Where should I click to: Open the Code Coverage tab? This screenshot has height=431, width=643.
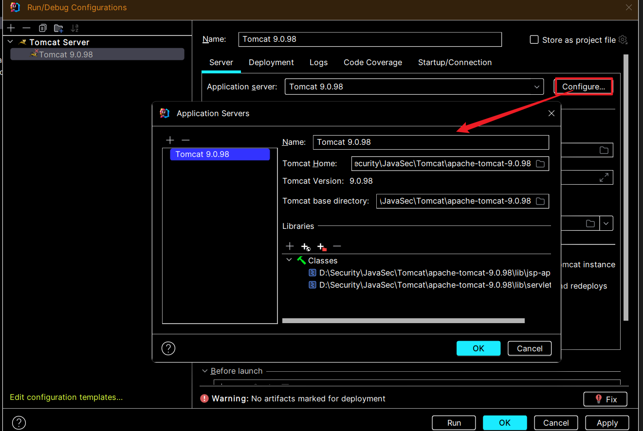[373, 62]
